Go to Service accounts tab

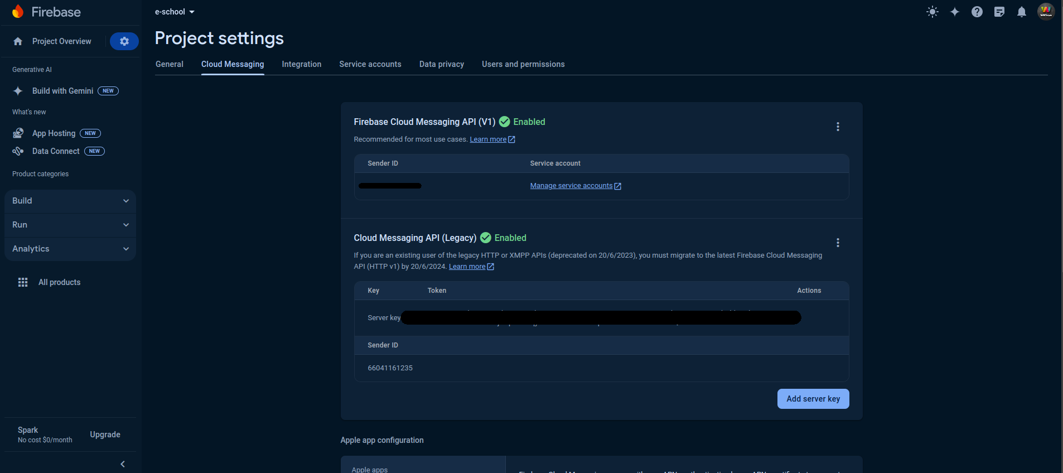pos(370,64)
